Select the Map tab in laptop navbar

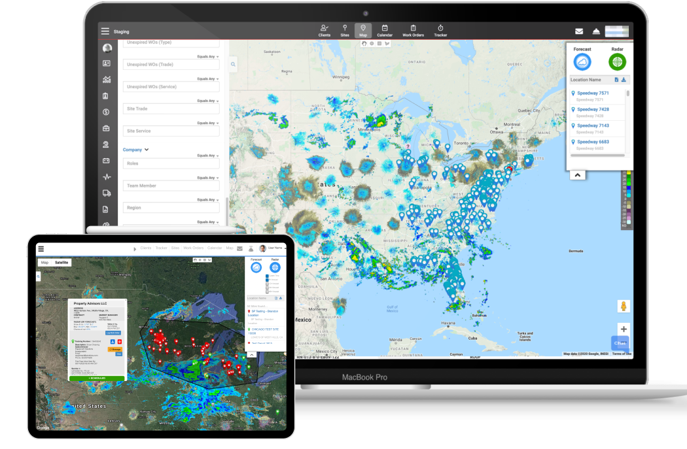tap(362, 31)
